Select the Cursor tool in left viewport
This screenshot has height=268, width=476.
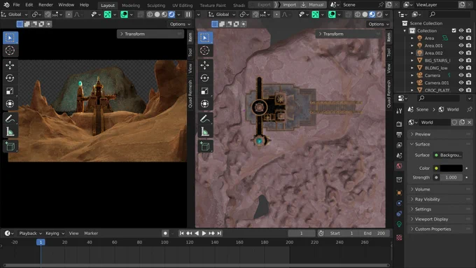pyautogui.click(x=10, y=50)
